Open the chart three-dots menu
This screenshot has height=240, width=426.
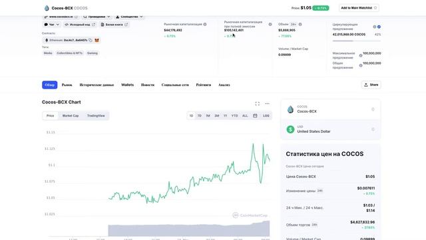click(x=268, y=104)
